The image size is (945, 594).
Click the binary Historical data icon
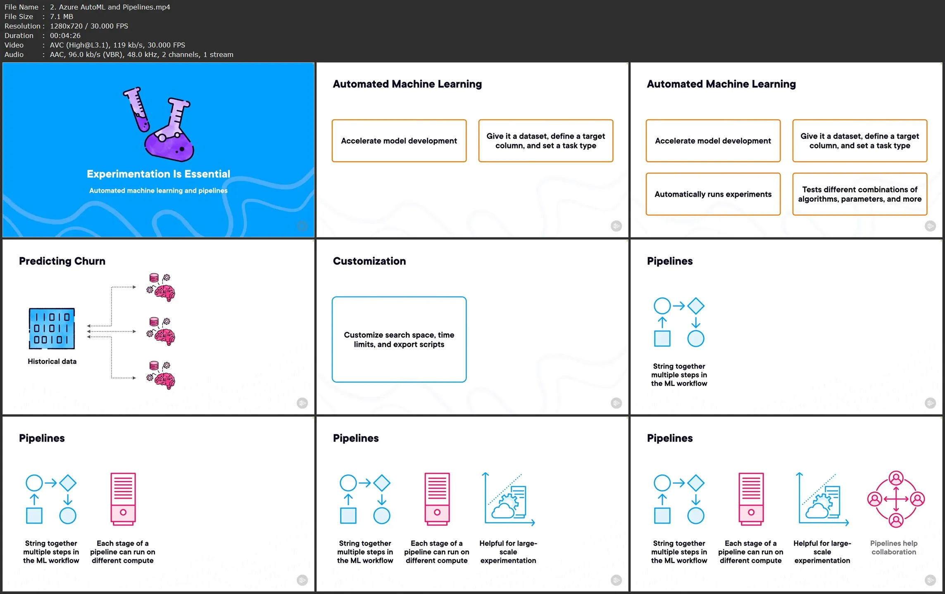coord(52,329)
